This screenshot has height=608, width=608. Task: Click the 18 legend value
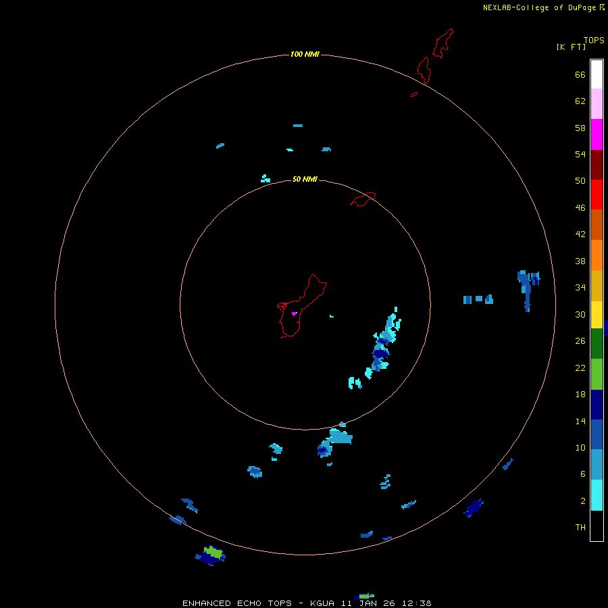pos(580,395)
